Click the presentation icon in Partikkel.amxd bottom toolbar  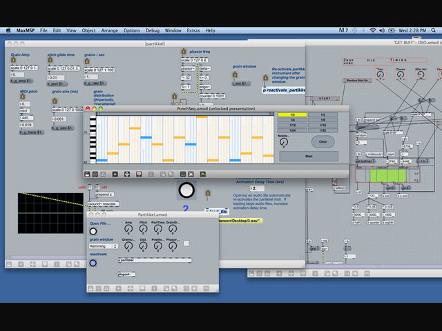click(142, 288)
